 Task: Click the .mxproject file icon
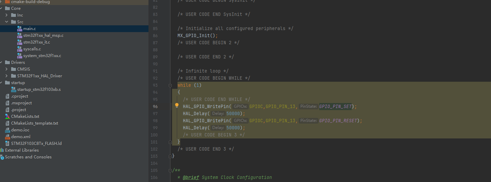tap(7, 103)
